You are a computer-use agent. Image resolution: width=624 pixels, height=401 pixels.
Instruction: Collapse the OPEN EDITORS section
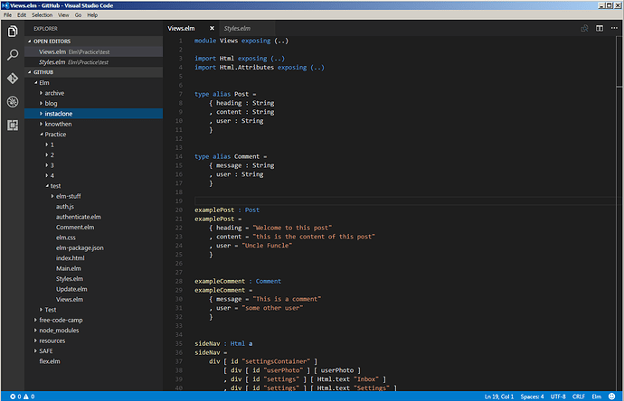click(x=52, y=42)
